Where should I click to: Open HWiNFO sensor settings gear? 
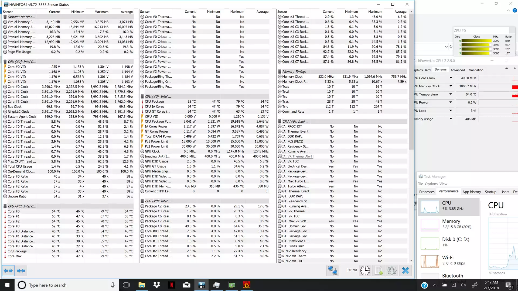[392, 271]
